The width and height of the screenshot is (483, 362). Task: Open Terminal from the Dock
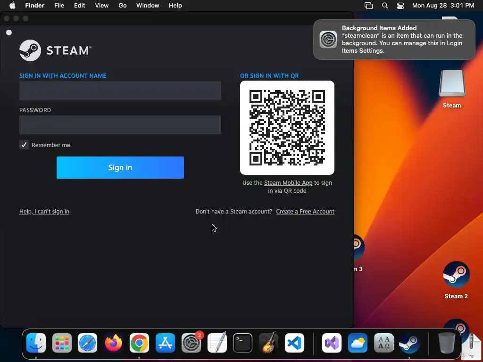click(x=243, y=343)
